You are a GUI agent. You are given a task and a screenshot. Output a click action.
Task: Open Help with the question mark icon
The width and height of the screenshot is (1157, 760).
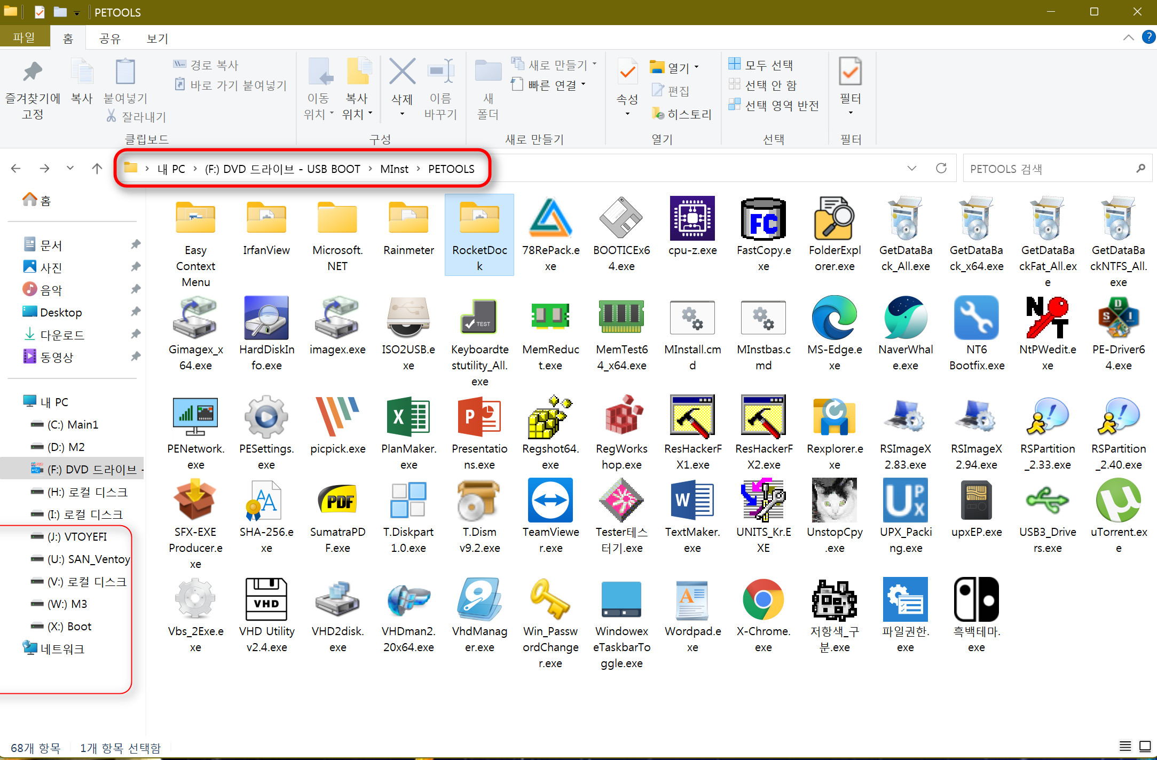1148,37
